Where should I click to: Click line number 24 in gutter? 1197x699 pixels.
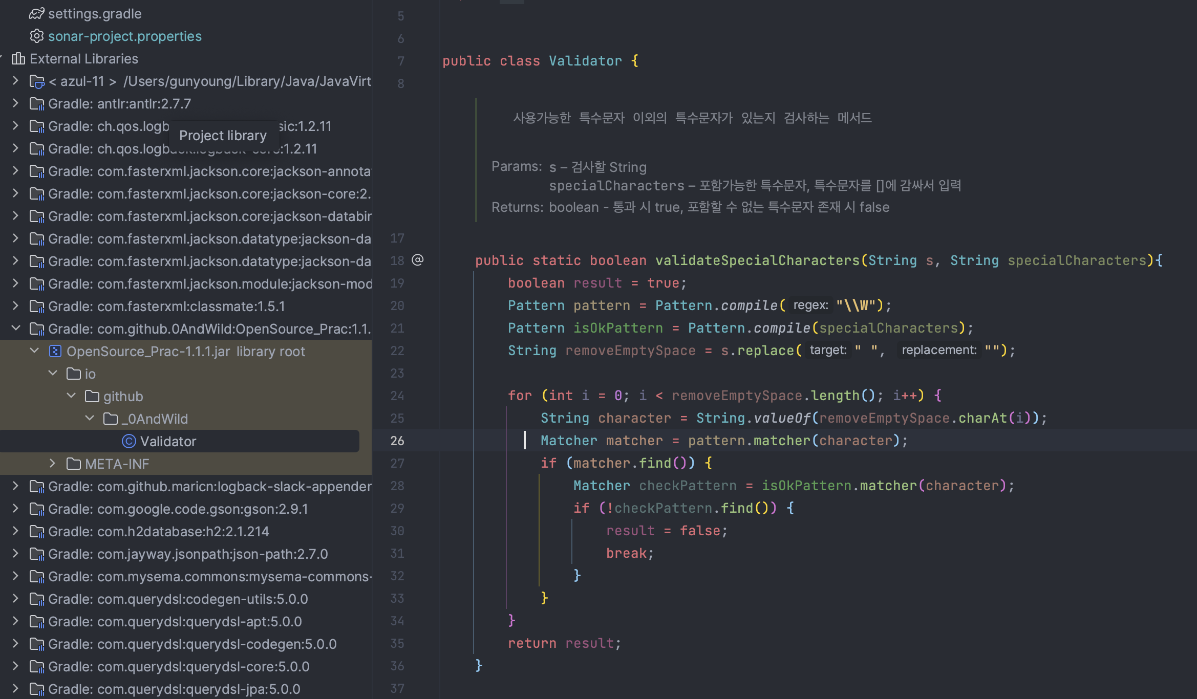point(397,396)
